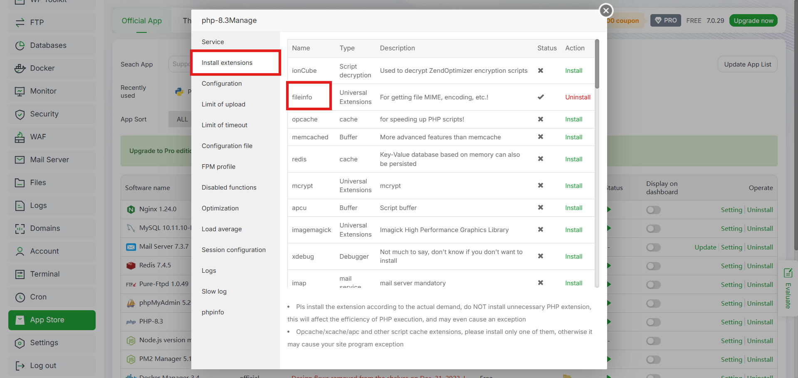This screenshot has height=378, width=798.
Task: Open Setting for the Nginx row
Action: (x=731, y=210)
